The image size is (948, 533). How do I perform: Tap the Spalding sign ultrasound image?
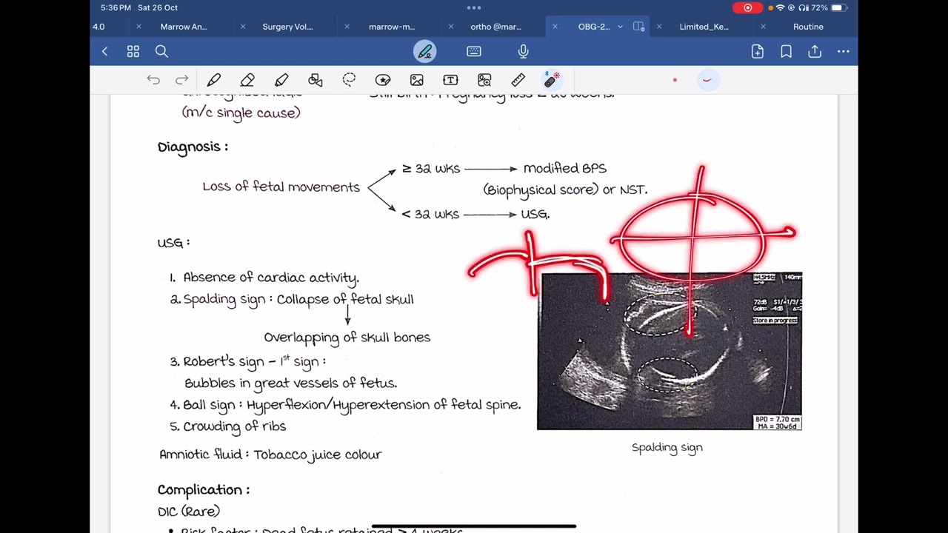pos(670,352)
